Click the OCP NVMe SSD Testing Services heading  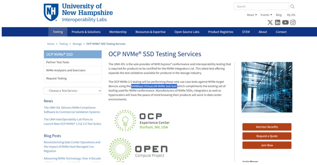coord(155,54)
